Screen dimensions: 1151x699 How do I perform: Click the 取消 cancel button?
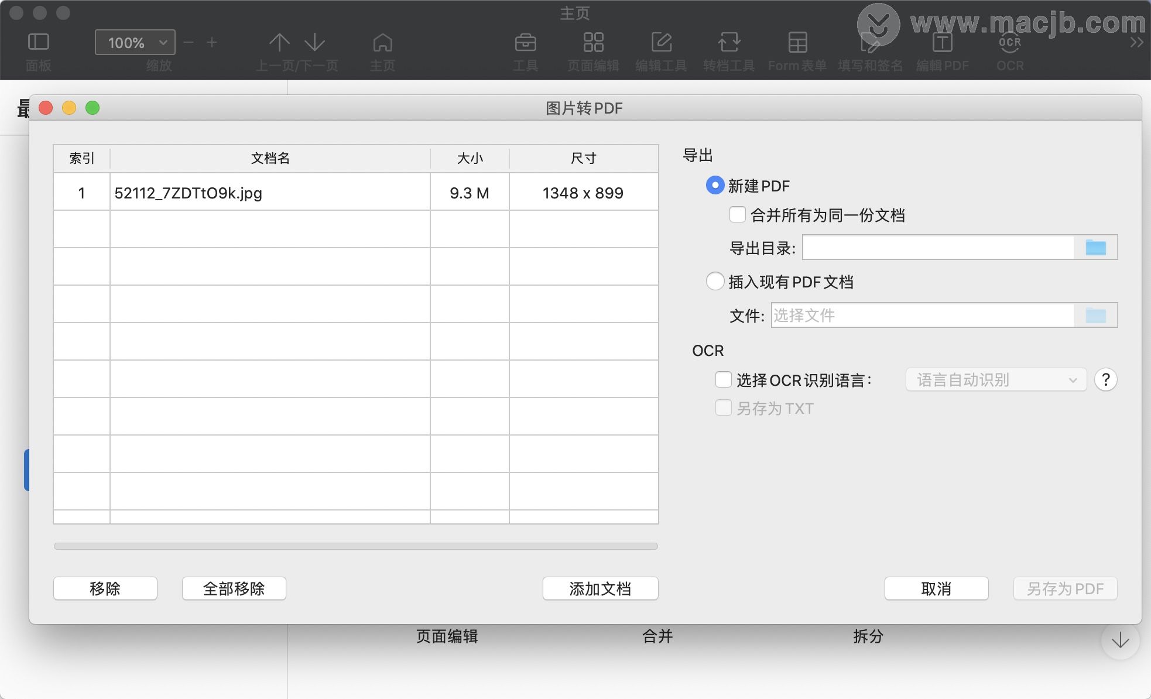click(x=936, y=588)
